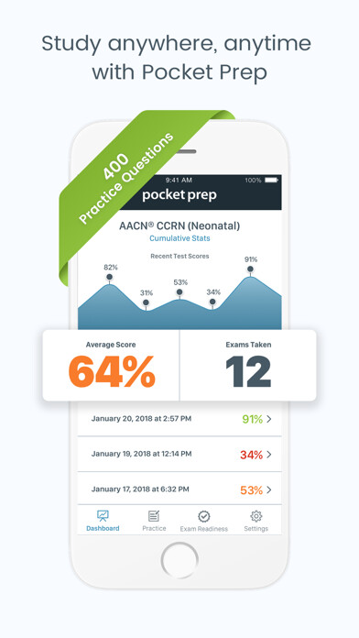This screenshot has width=359, height=638.
Task: Expand the January 17, 2018 result chevron
Action: (268, 489)
